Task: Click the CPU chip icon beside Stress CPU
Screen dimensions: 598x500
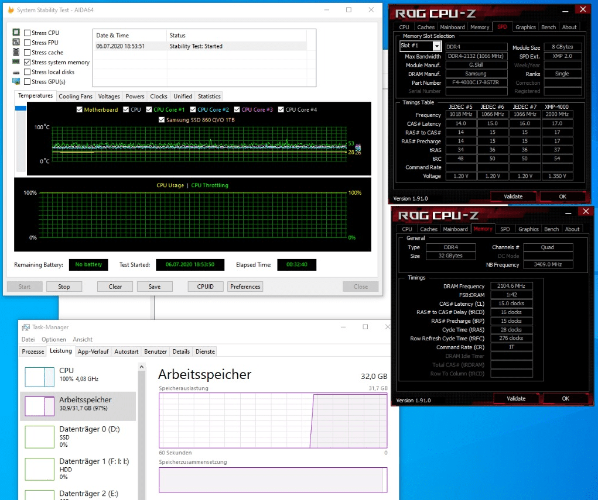Action: tap(16, 32)
